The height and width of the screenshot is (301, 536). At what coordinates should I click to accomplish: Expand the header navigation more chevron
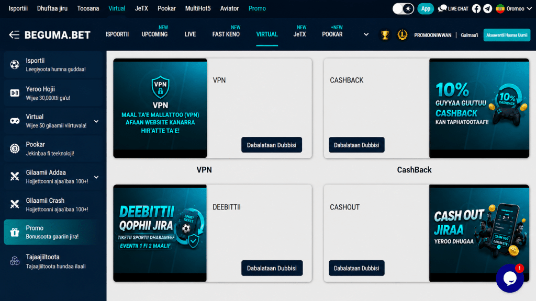pos(366,34)
